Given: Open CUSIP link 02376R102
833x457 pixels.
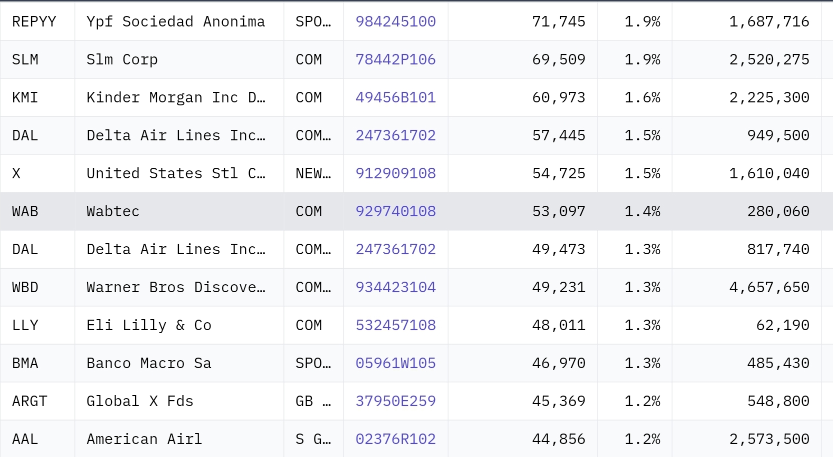Looking at the screenshot, I should click(x=395, y=439).
